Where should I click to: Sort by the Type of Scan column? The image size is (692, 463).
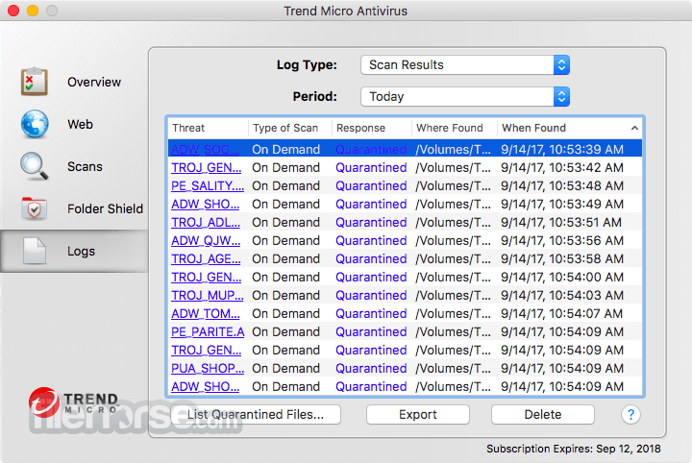pos(290,128)
